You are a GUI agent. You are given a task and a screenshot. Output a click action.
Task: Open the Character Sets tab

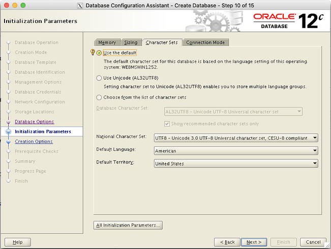162,42
